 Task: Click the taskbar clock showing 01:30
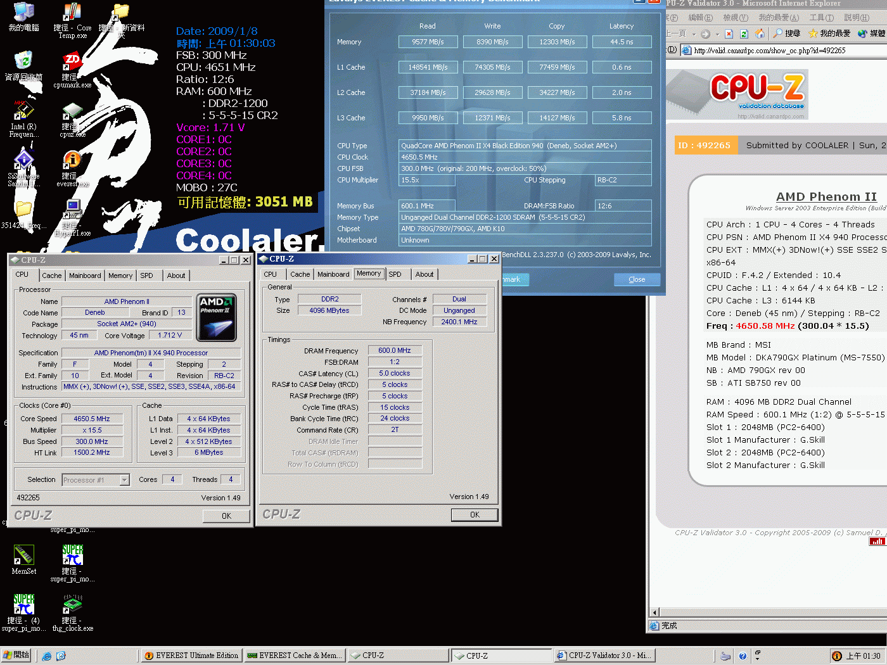[863, 656]
